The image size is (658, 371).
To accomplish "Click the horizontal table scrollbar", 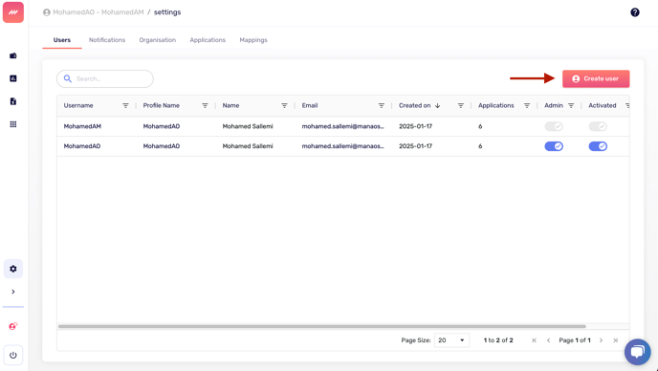I will point(322,326).
